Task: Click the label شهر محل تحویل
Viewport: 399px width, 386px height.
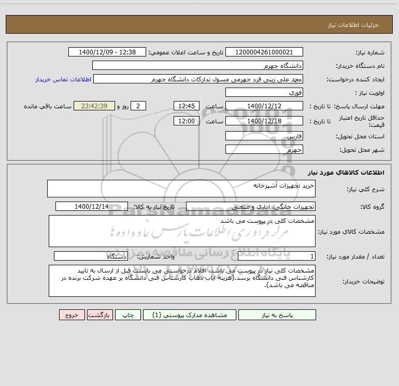Action: [362, 150]
